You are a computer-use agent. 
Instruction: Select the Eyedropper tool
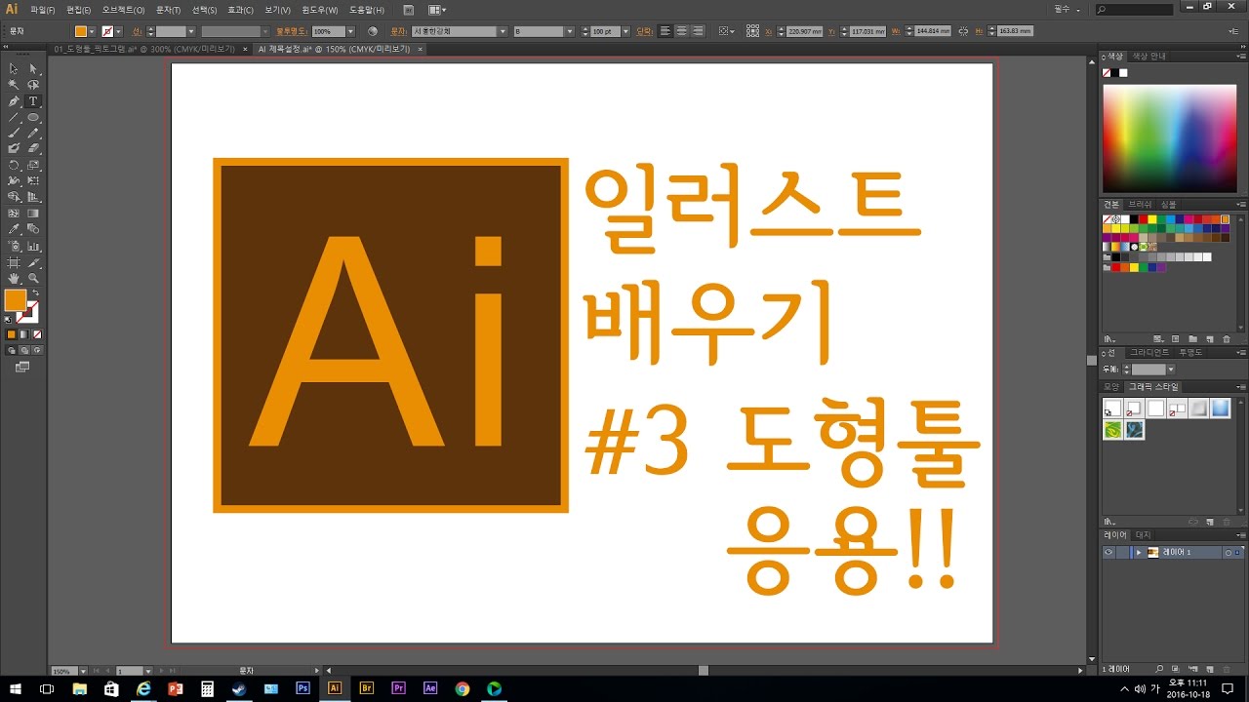click(14, 229)
